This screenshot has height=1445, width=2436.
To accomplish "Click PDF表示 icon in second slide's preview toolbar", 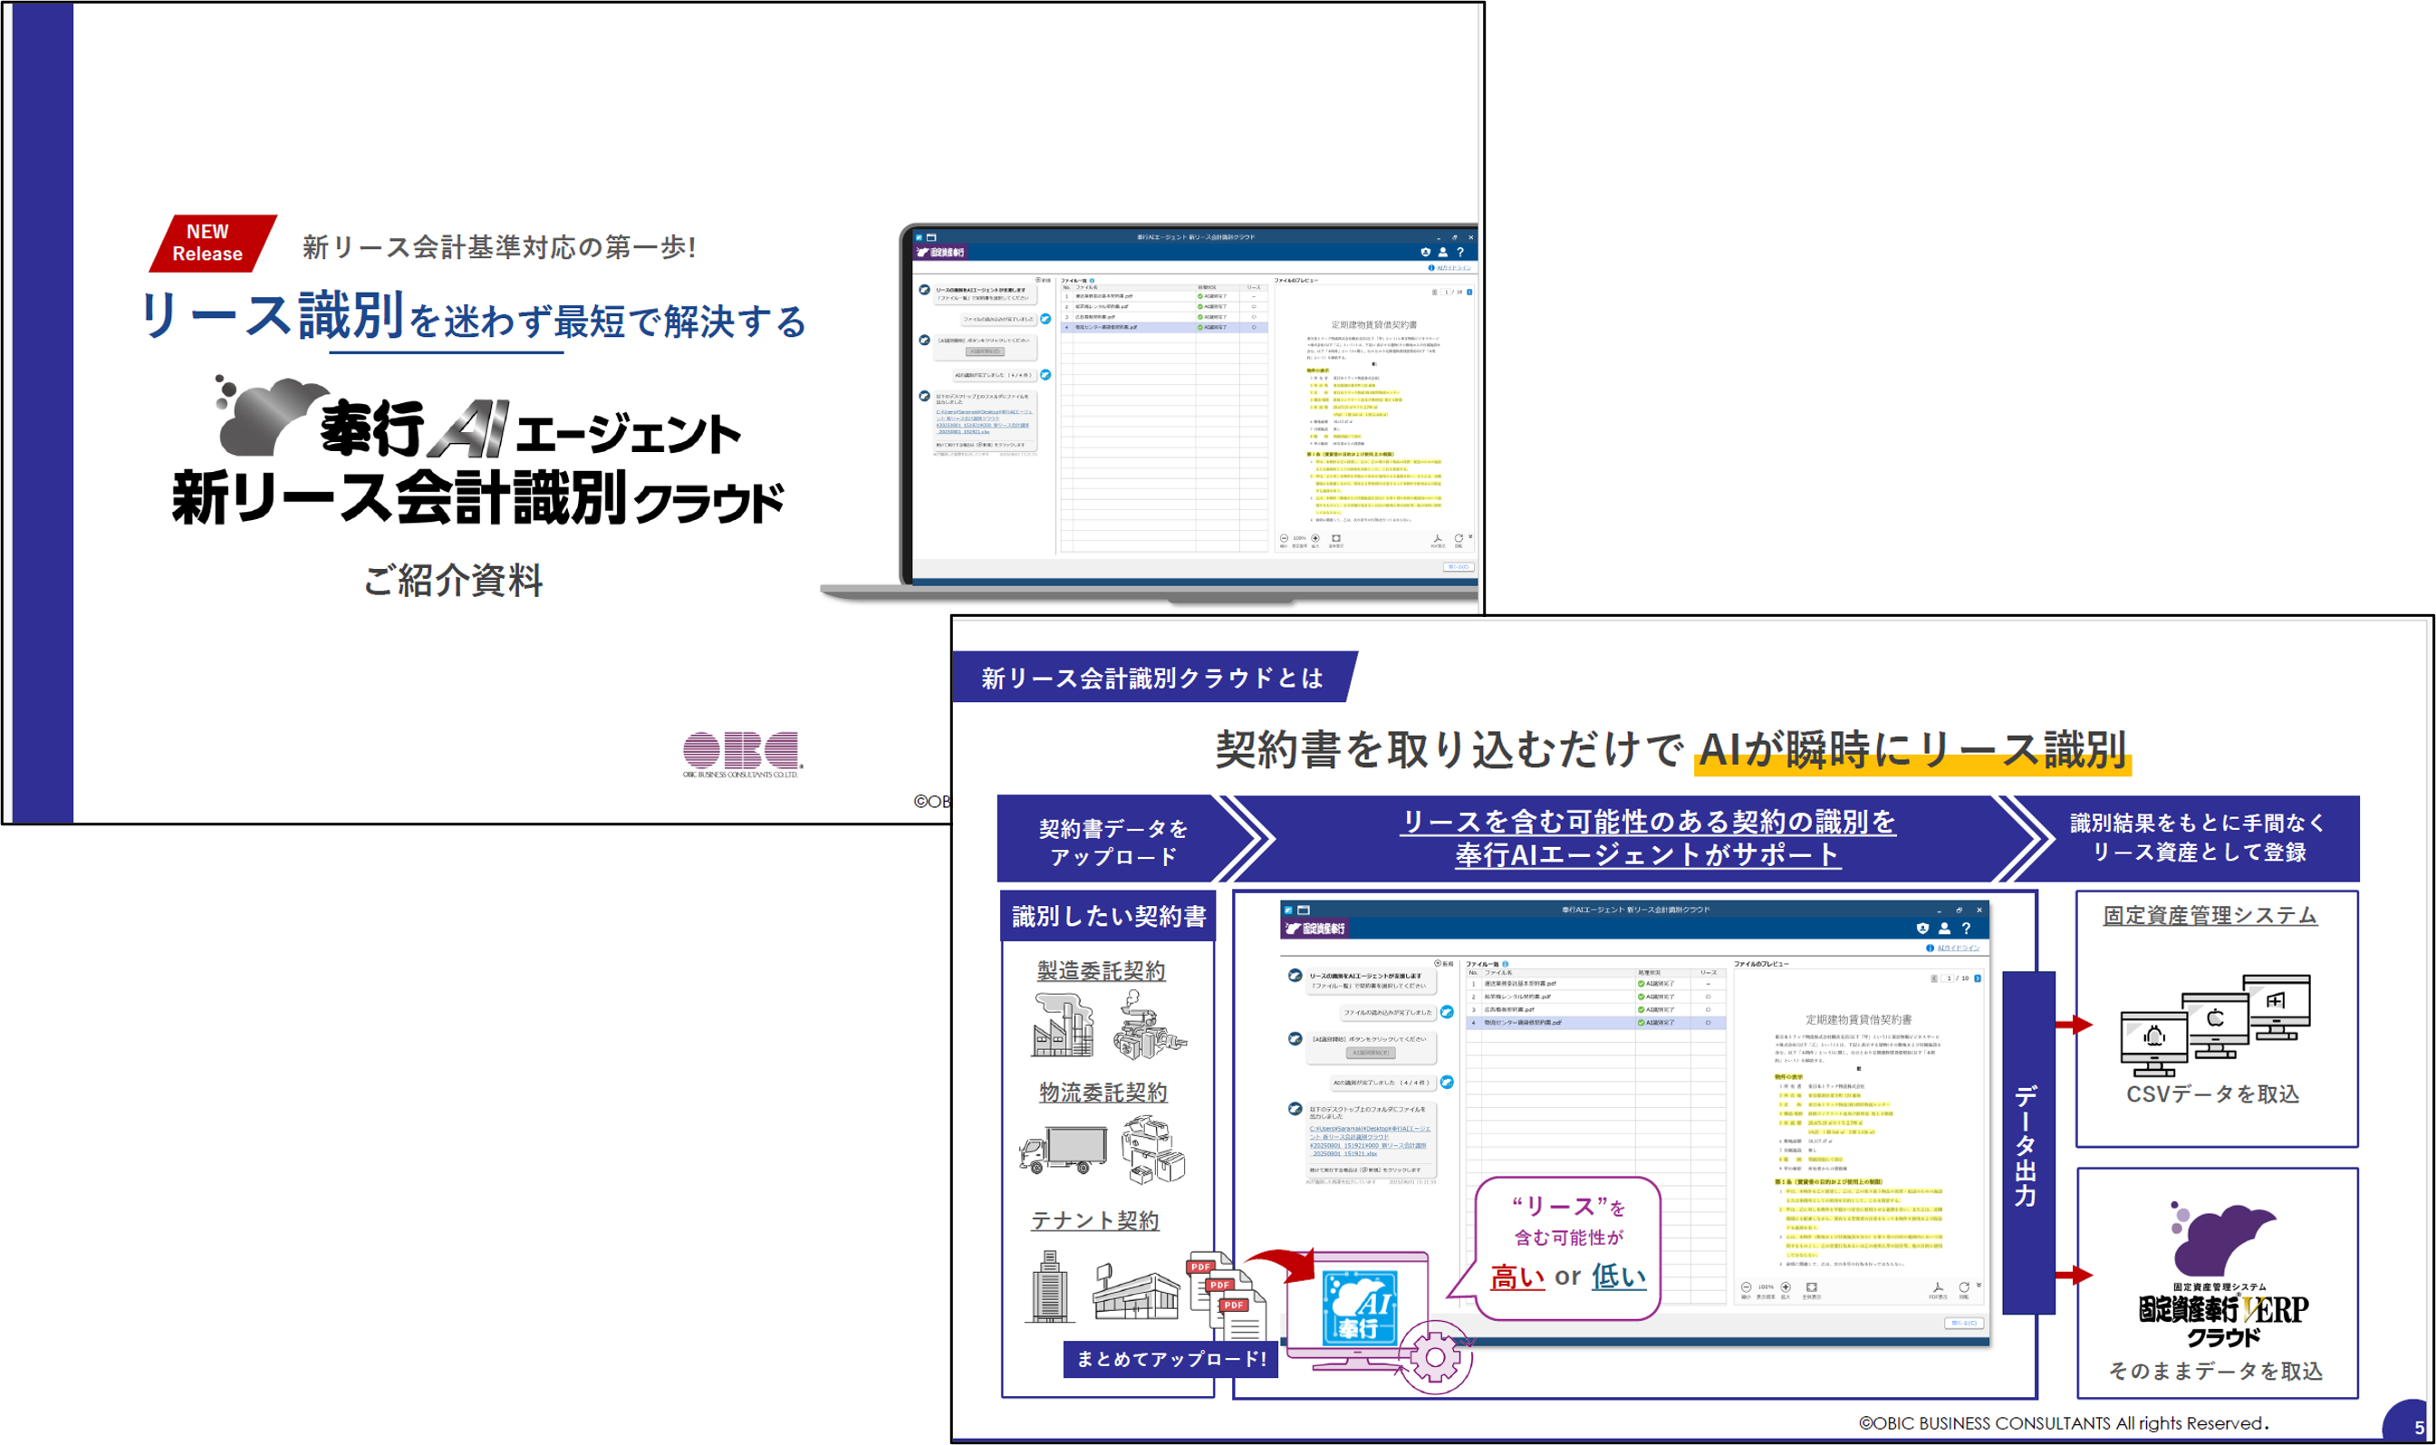I will 1938,1287.
